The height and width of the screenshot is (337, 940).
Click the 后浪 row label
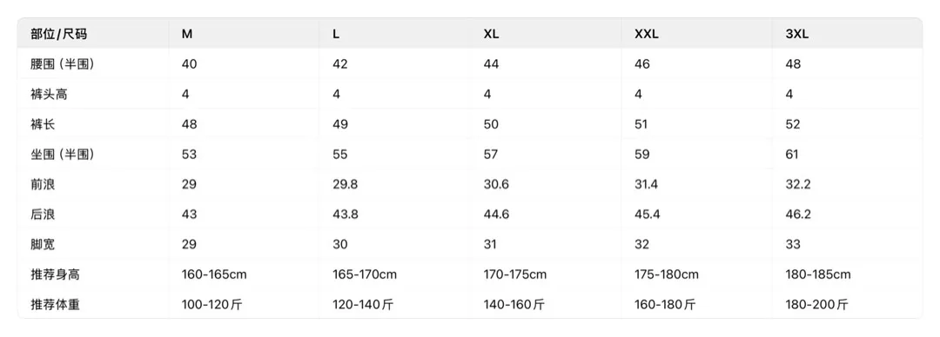click(x=43, y=215)
